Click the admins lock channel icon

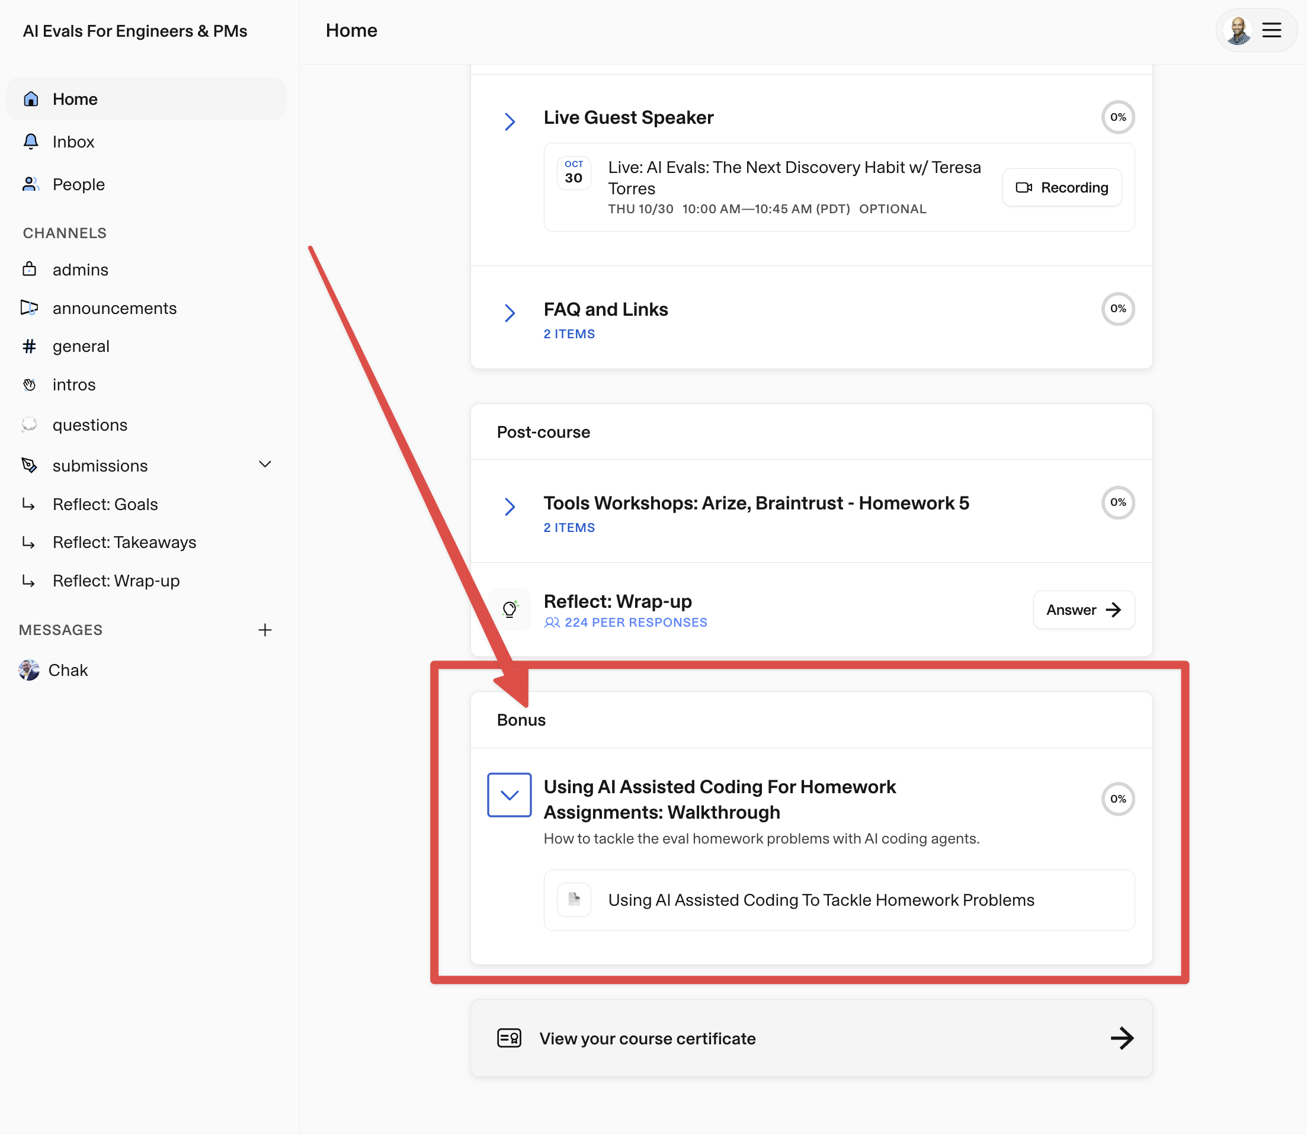(x=29, y=269)
